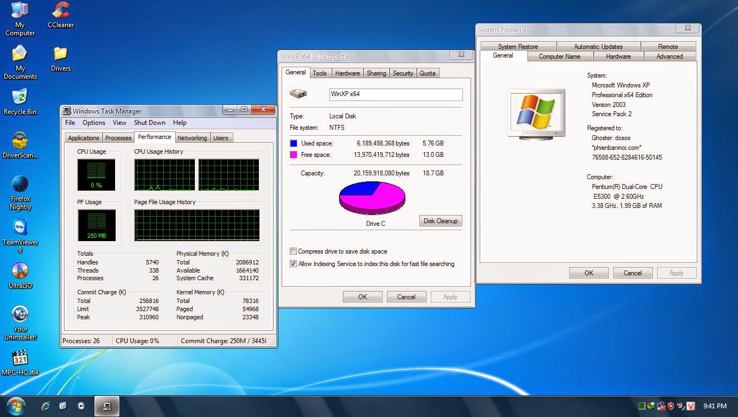Screen dimensions: 738x417
Task: Click the Task Manager title bar icon
Action: pyautogui.click(x=67, y=111)
